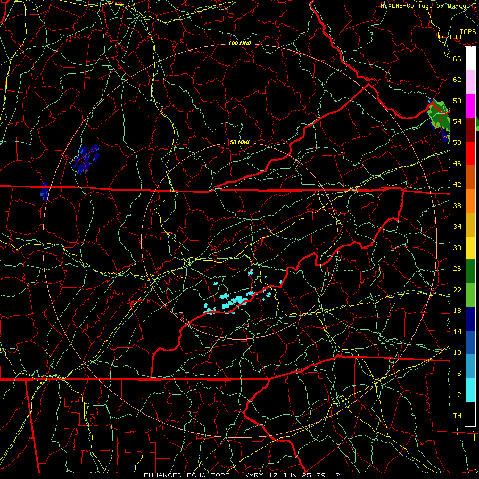Click the 26 value on the legend
This screenshot has height=479, width=479.
click(457, 269)
